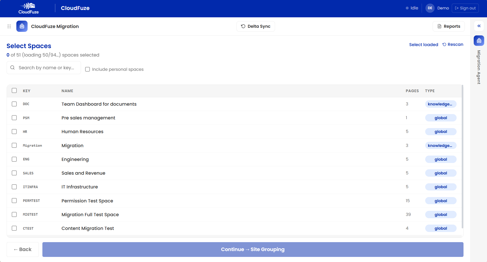The width and height of the screenshot is (487, 262).
Task: Click the DE user avatar
Action: tap(430, 8)
